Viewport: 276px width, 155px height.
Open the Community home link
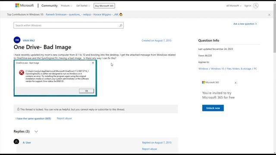click(x=49, y=6)
